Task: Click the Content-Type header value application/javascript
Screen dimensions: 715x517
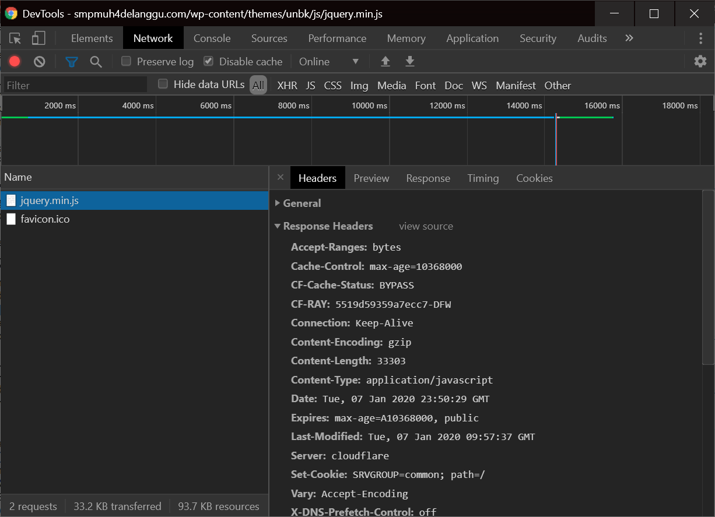Action: pos(429,380)
